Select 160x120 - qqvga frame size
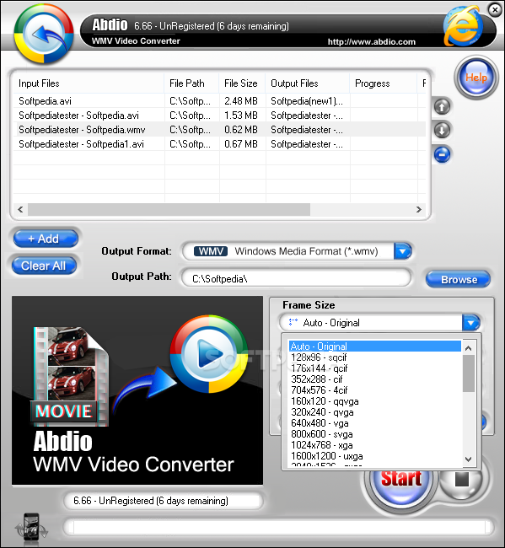This screenshot has width=505, height=548. click(x=374, y=401)
